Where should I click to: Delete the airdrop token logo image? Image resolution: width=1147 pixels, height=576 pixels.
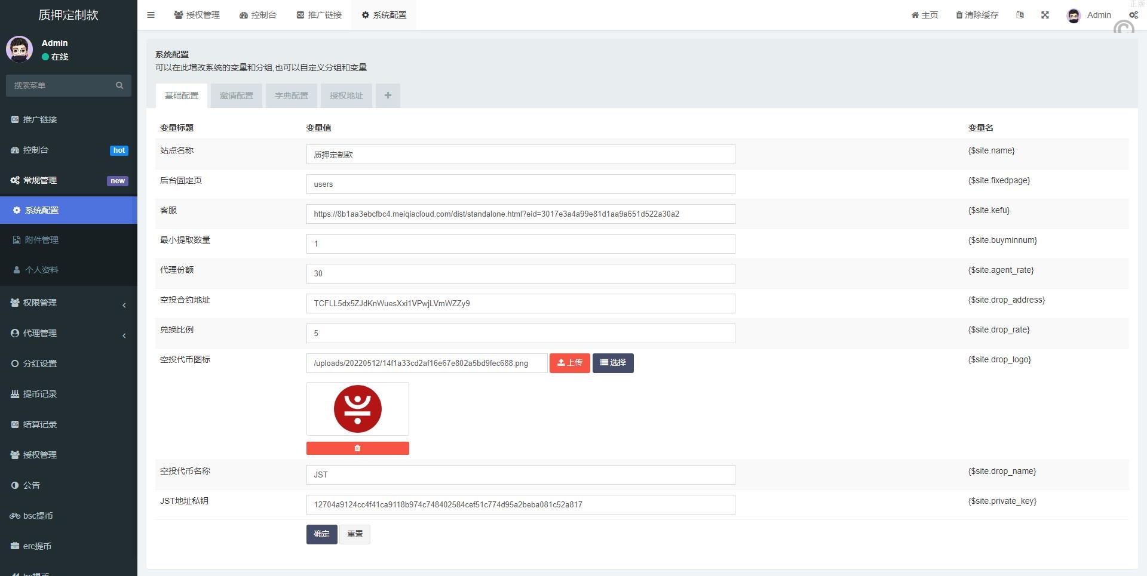pos(357,448)
